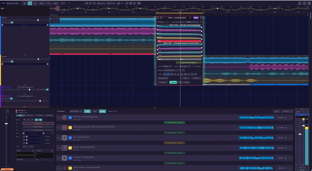Open Automix dropdown at playlist right

point(292,111)
